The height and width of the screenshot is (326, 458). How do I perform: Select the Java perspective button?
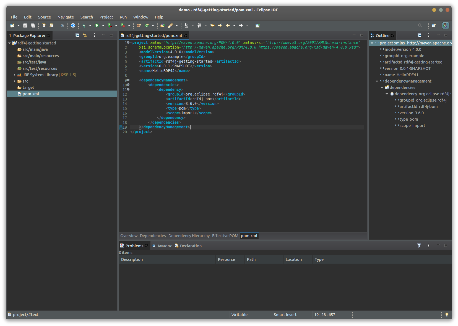[446, 26]
